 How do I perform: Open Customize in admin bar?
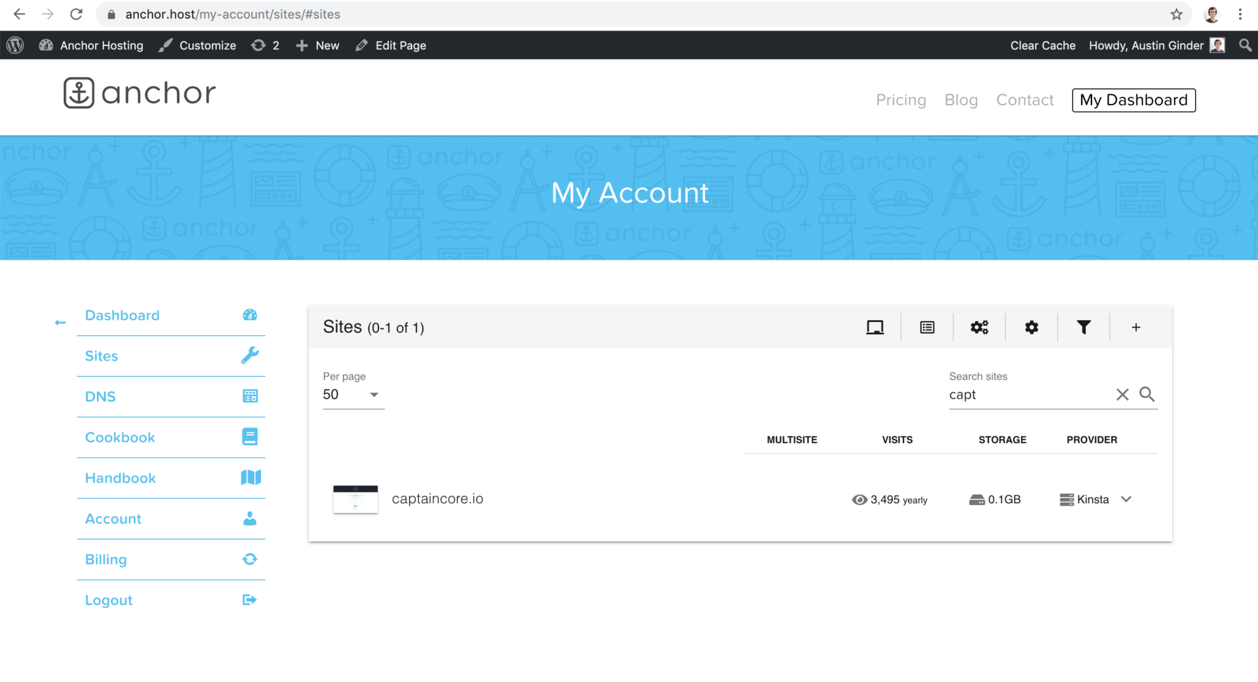tap(197, 45)
